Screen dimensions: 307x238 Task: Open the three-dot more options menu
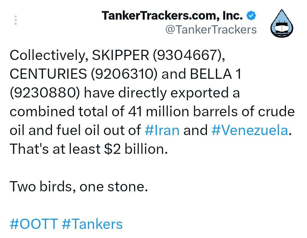point(16,21)
